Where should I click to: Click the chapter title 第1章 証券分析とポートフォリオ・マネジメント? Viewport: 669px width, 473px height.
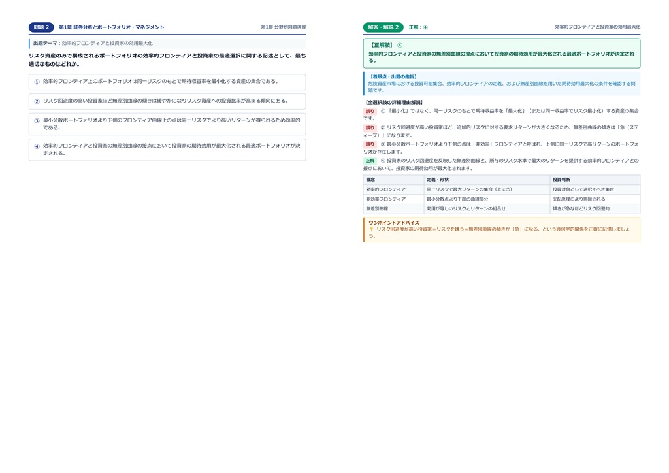[x=111, y=27]
